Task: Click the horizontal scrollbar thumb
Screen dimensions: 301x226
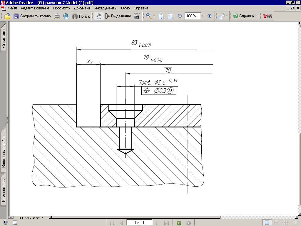Action: click(x=136, y=217)
